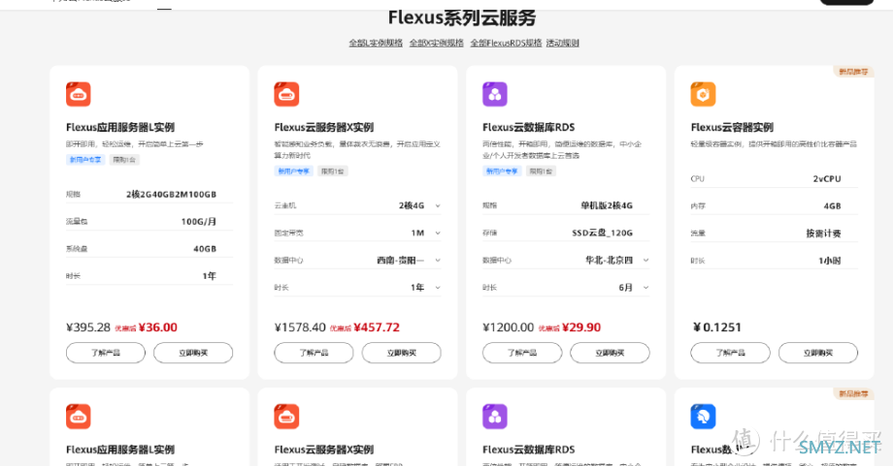Click the original price ¥1578.40

point(300,327)
